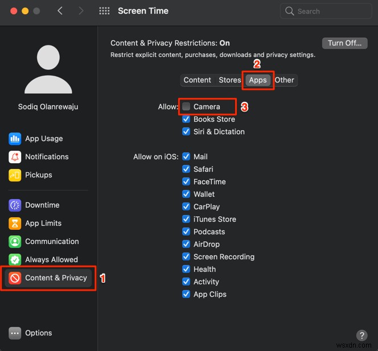Viewport: 378px width, 351px height.
Task: Click the Always Allowed checkmark badge icon
Action: pyautogui.click(x=15, y=260)
